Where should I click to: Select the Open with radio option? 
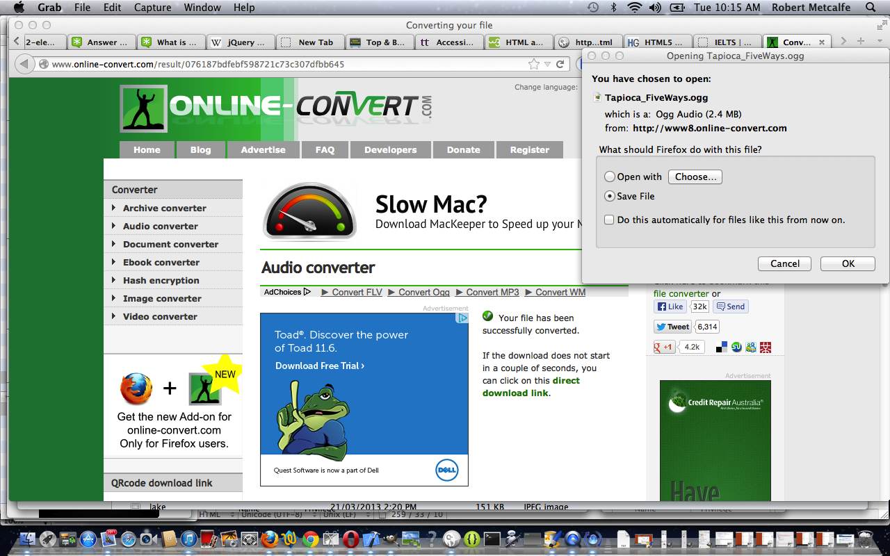click(x=610, y=177)
